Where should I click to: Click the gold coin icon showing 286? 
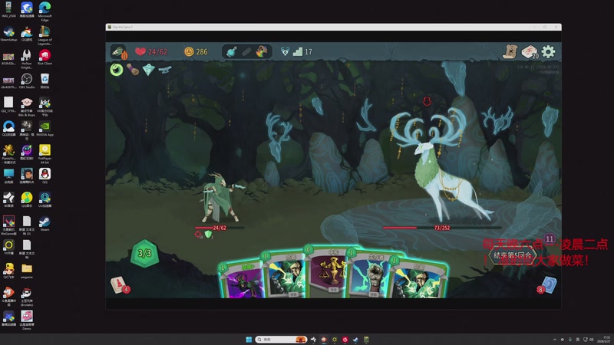(x=189, y=51)
